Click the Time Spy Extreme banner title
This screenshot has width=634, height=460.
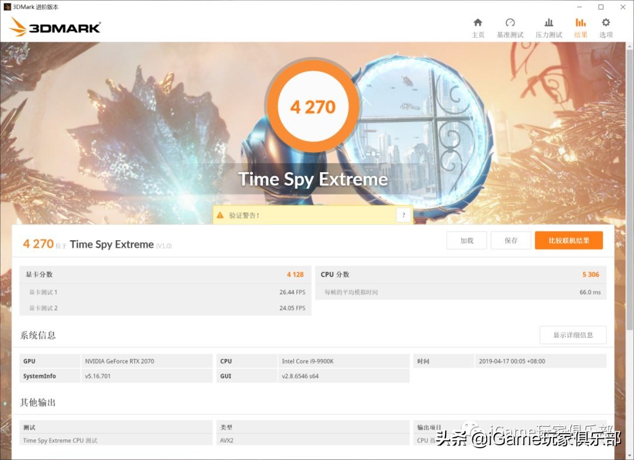pyautogui.click(x=313, y=179)
